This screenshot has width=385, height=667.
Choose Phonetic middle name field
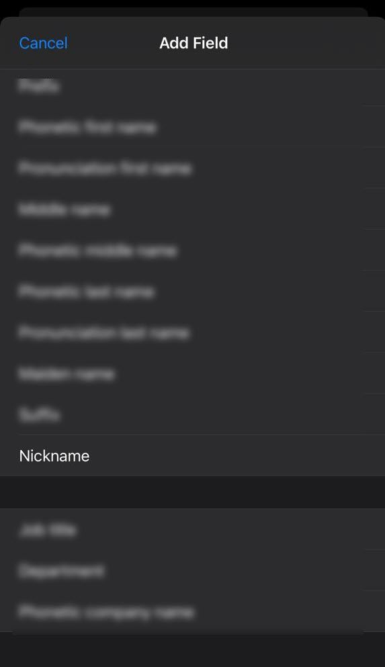(192, 251)
